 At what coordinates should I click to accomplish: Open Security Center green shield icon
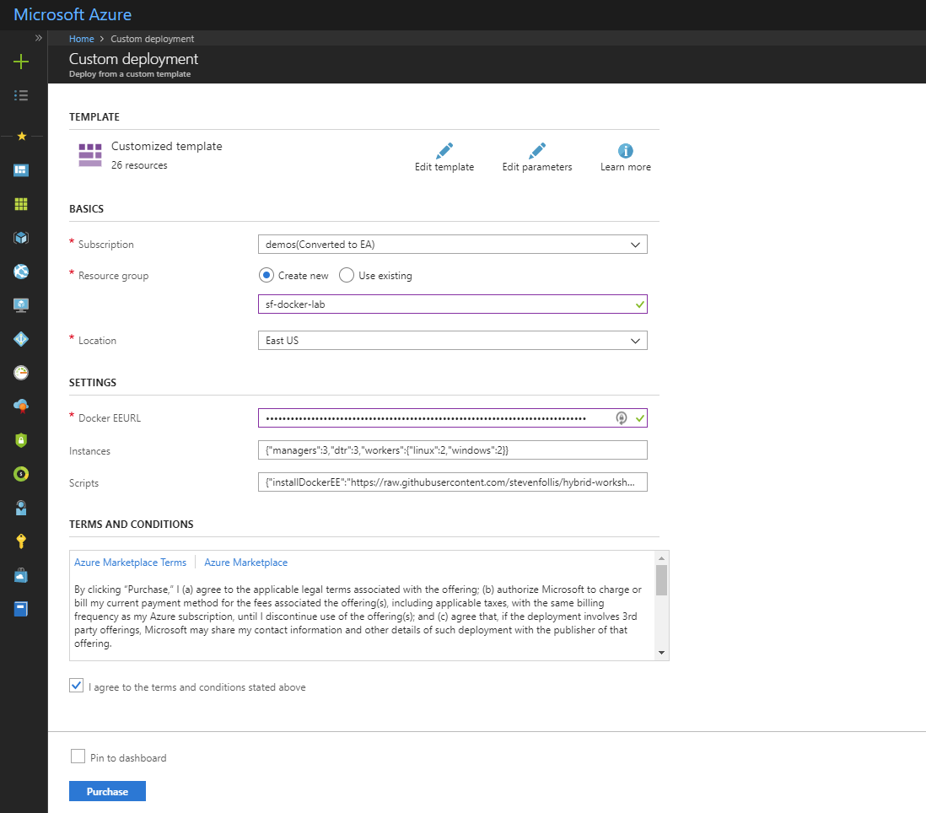point(21,440)
